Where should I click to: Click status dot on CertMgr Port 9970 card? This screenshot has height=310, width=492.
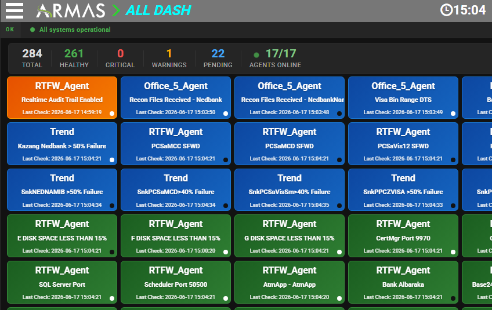[x=453, y=252]
